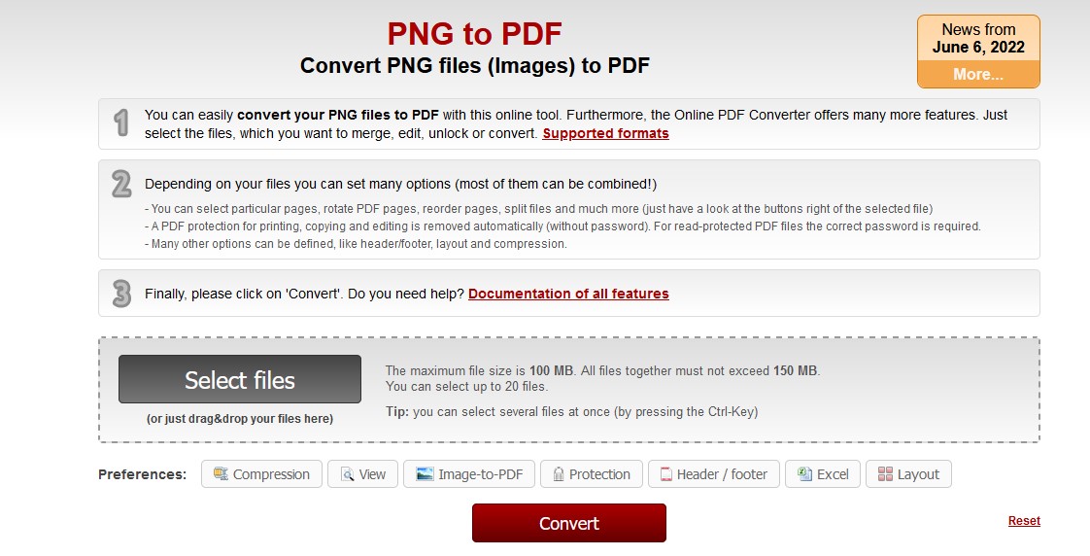Open the Protection options
This screenshot has height=556, width=1090.
pyautogui.click(x=592, y=474)
